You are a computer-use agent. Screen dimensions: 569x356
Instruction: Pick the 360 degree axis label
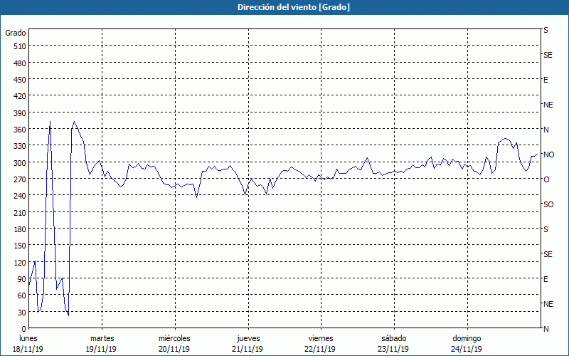pos(21,130)
